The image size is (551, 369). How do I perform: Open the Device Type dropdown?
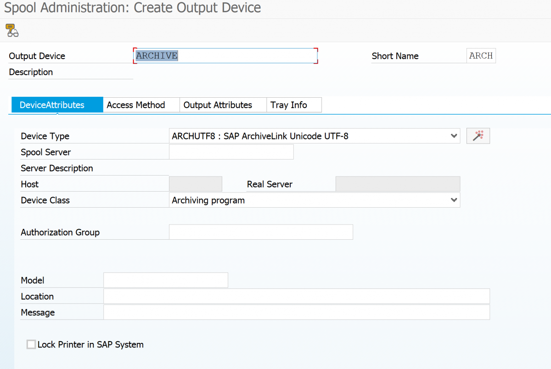[454, 136]
